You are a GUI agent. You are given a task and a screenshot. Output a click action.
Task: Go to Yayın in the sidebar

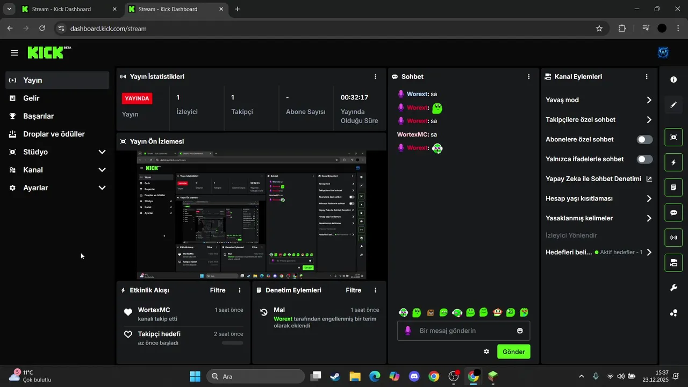pos(57,80)
